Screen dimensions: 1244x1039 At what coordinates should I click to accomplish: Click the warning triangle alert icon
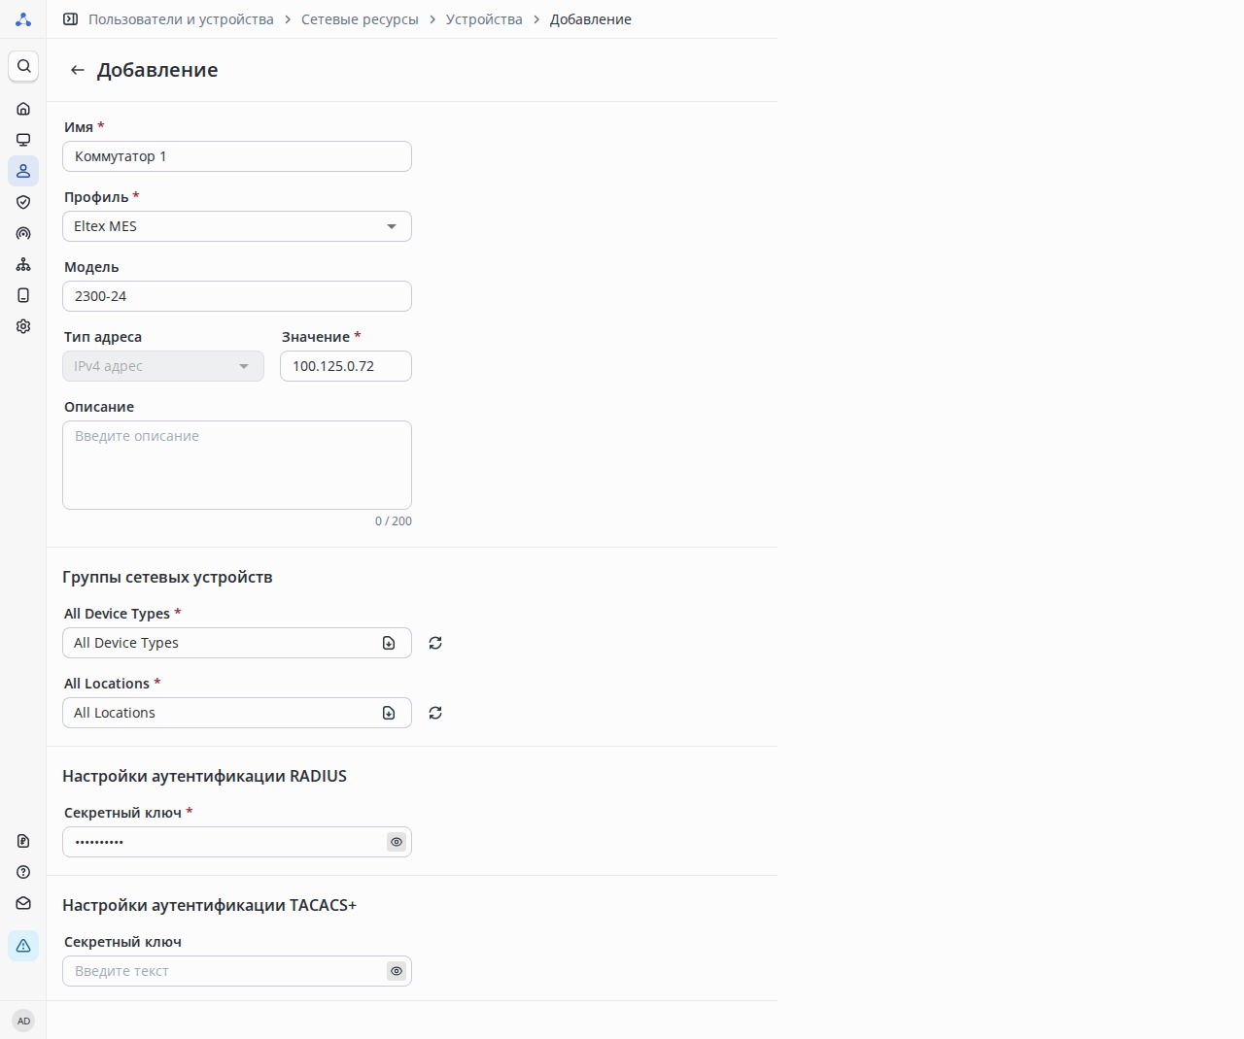point(23,946)
